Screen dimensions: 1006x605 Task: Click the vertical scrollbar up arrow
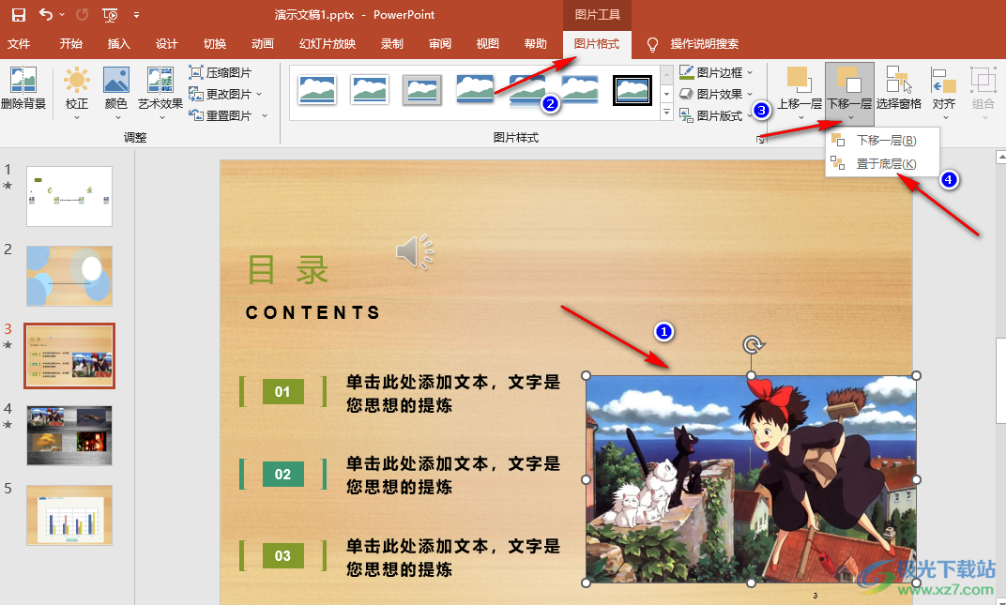pos(1000,157)
